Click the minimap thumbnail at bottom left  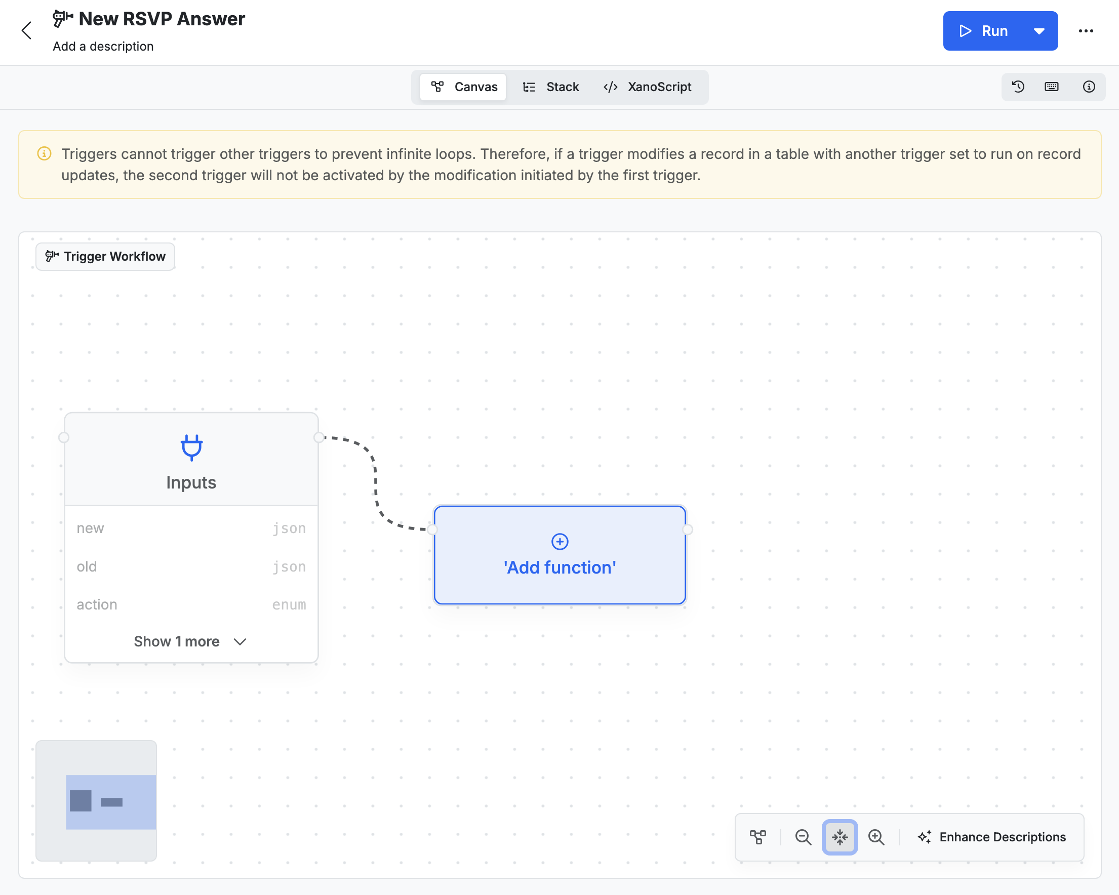[x=96, y=802]
